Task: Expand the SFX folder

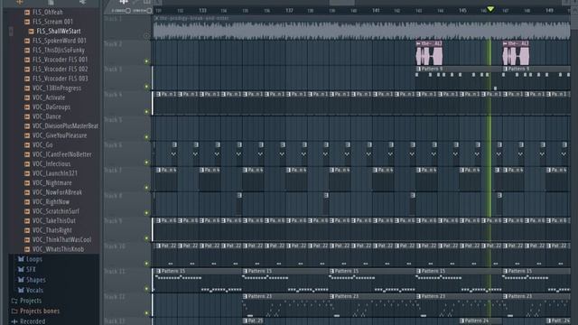Action: [26, 270]
